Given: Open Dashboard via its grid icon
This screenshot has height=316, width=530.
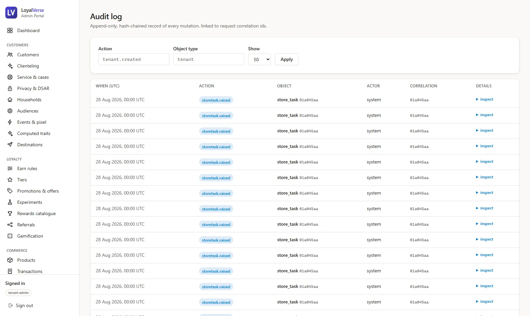Looking at the screenshot, I should click(10, 30).
